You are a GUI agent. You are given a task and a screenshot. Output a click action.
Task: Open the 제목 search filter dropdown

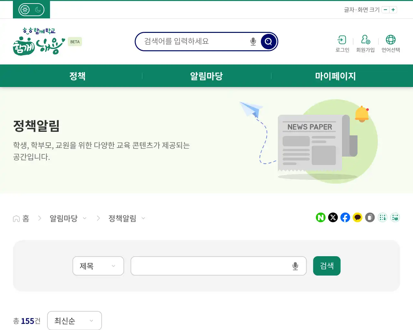click(98, 266)
